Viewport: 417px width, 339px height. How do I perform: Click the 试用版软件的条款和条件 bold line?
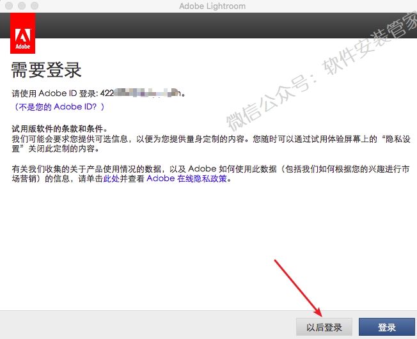coord(59,129)
